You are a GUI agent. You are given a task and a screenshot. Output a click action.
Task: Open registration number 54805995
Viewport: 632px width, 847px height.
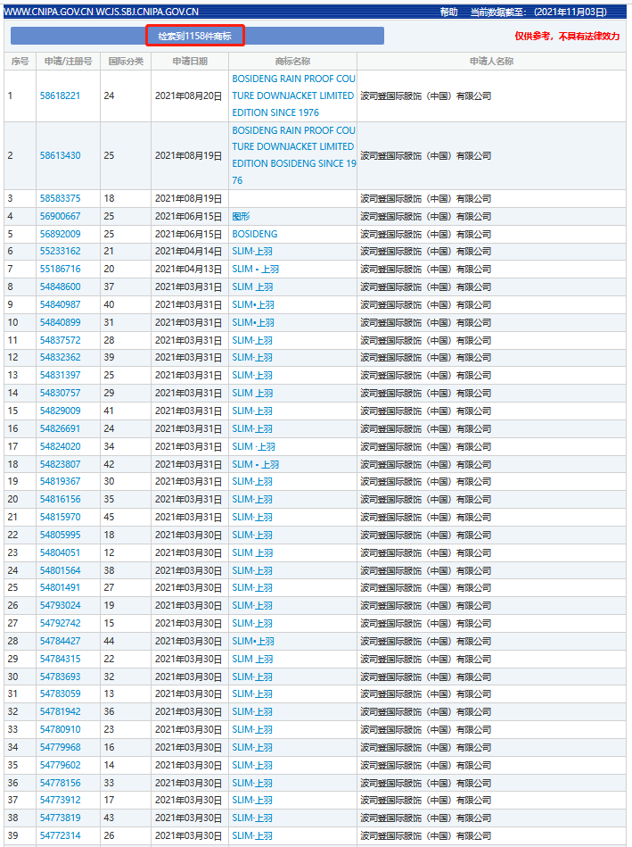click(x=60, y=535)
